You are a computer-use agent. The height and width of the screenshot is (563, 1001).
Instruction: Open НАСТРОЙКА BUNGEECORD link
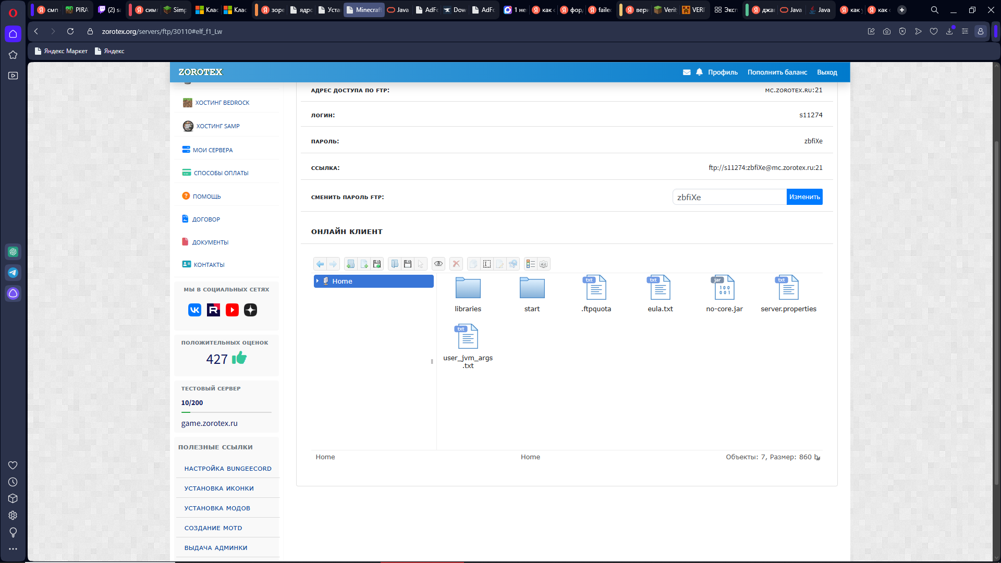(228, 469)
